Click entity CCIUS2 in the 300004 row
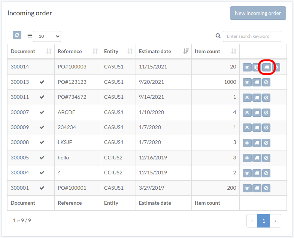The width and height of the screenshot is (294, 238). pos(113,173)
